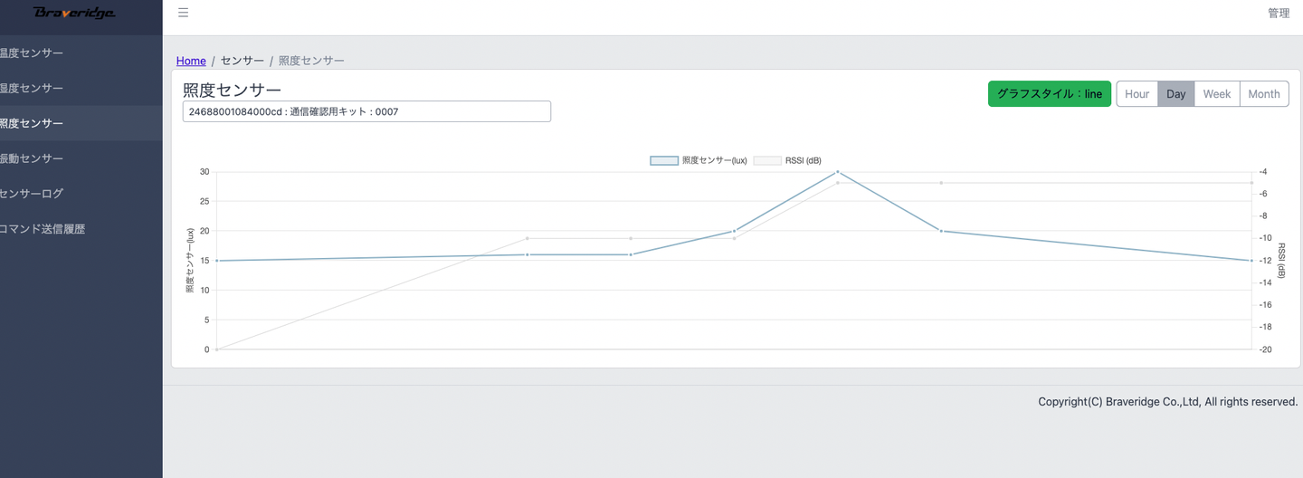The image size is (1303, 478).
Task: Click the 照度センサー(lux) left axis title
Action: click(190, 260)
